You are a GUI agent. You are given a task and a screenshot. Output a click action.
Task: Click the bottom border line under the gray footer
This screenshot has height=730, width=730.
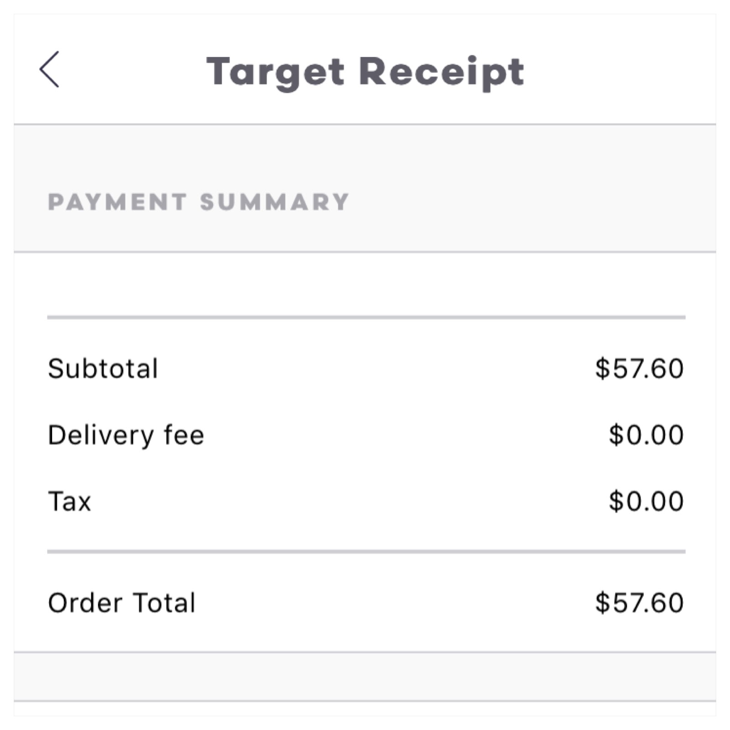point(365,701)
